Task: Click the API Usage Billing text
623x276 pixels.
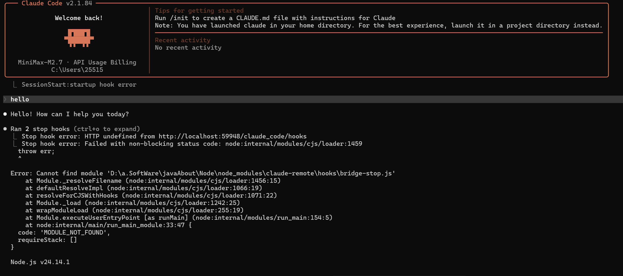Action: click(105, 62)
